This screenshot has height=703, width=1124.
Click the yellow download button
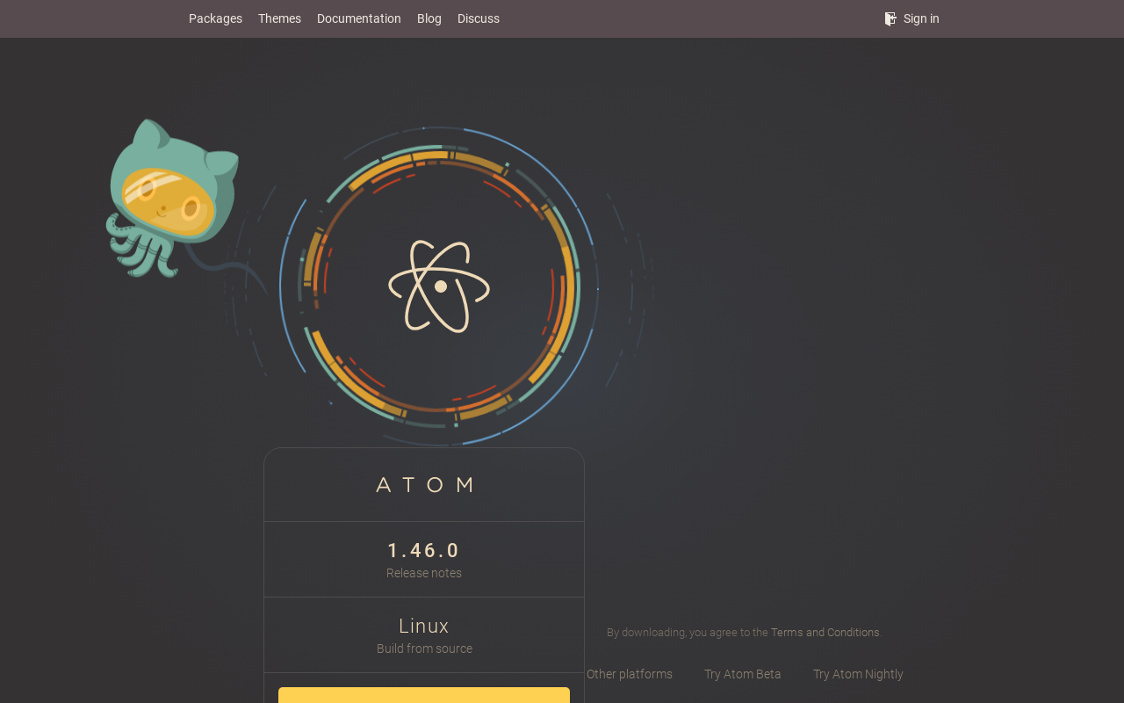[424, 695]
